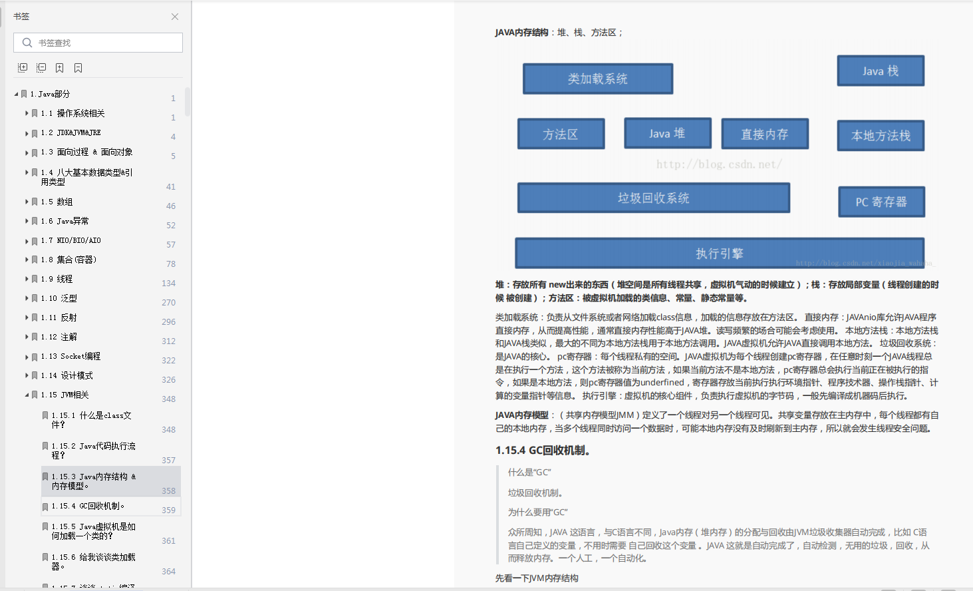Expand the 1.7 NIO/BIO/AIO bookmark
973x591 pixels.
pyautogui.click(x=27, y=240)
